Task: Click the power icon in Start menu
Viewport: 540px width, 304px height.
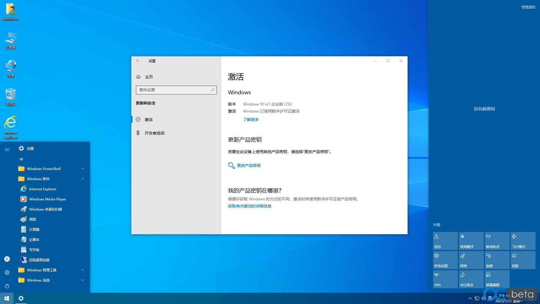Action: tap(7, 286)
